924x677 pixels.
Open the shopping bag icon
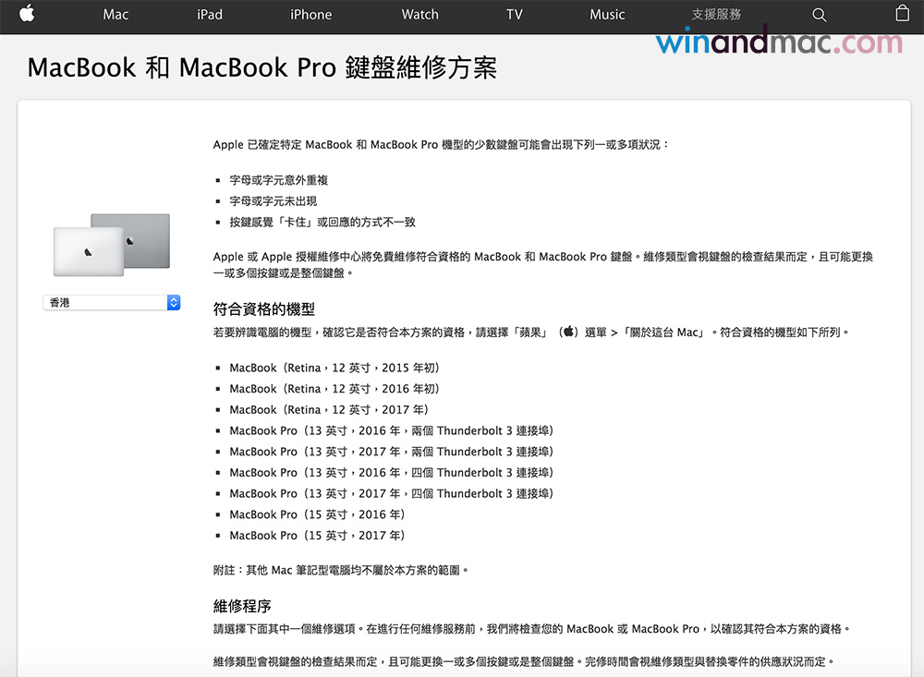902,14
